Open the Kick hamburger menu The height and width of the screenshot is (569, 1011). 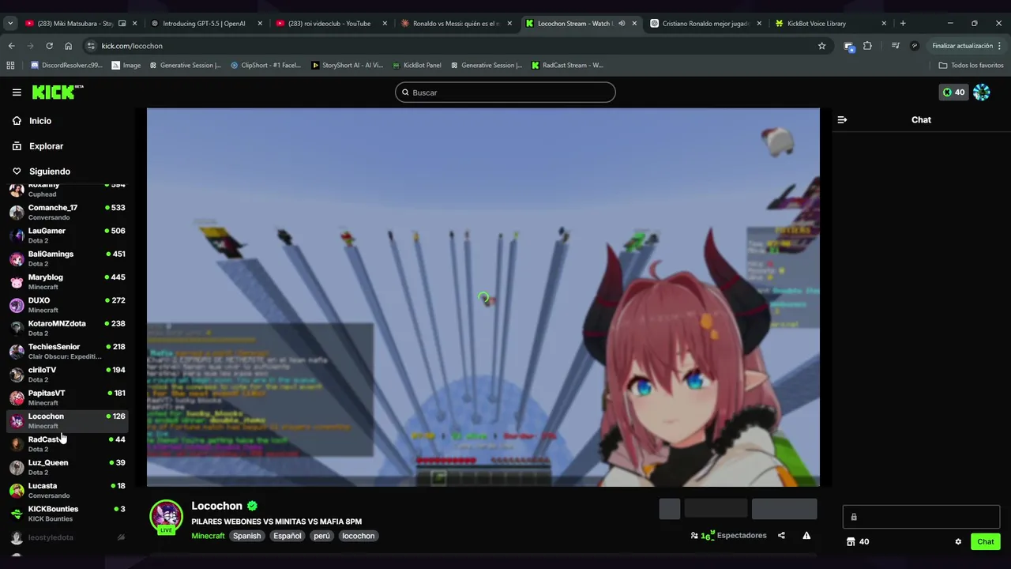click(x=17, y=92)
